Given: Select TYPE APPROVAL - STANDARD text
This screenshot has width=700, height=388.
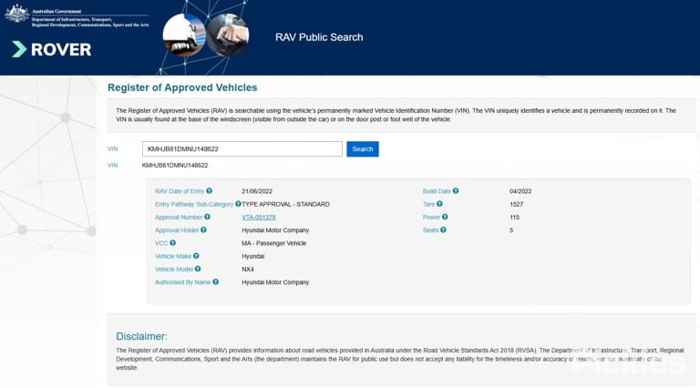Looking at the screenshot, I should tap(285, 204).
